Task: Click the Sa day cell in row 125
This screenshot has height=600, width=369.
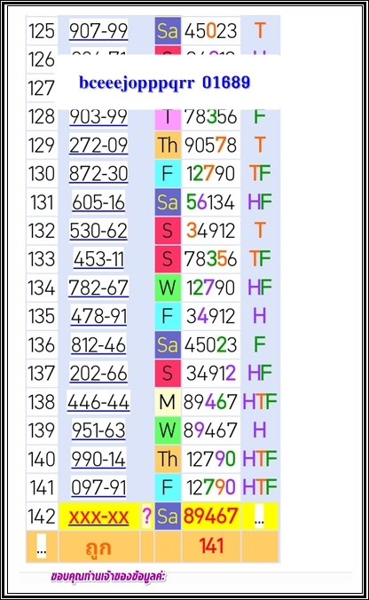Action: pos(168,30)
